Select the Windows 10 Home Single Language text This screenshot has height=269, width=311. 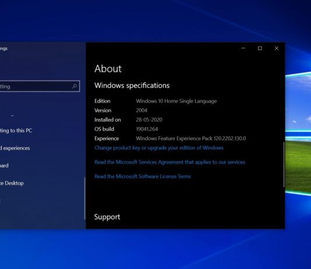(x=176, y=101)
